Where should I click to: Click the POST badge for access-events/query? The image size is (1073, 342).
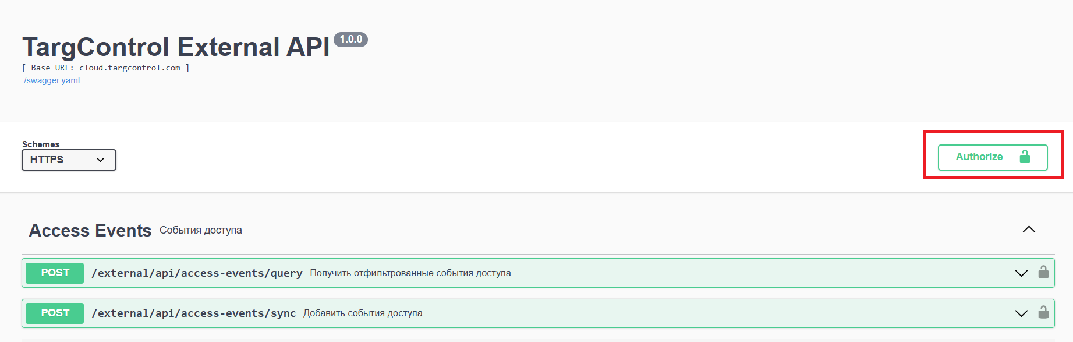coord(55,273)
